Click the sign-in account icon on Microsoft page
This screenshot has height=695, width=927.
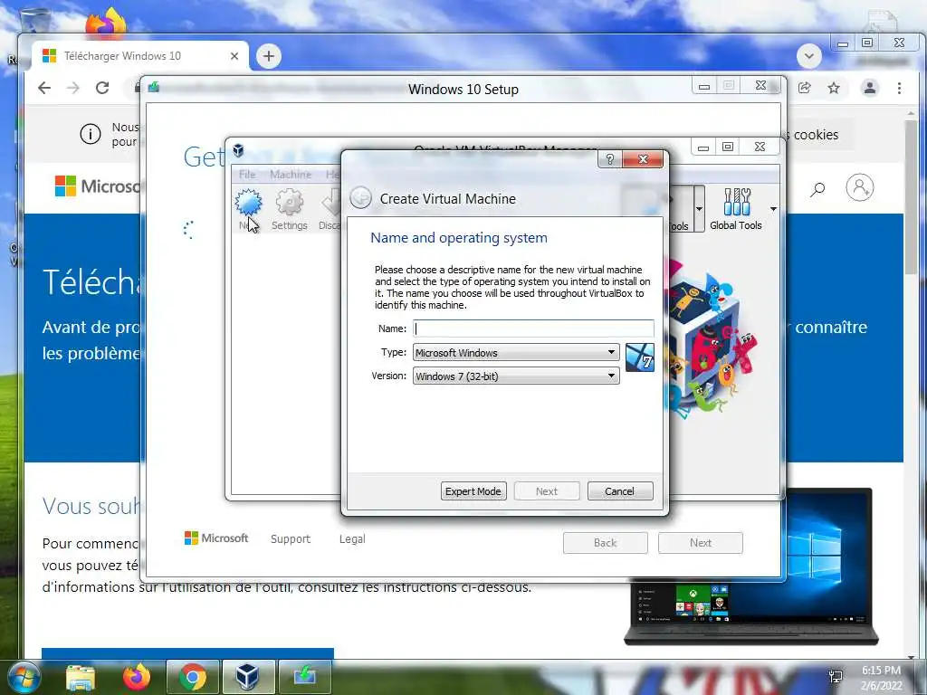point(860,187)
